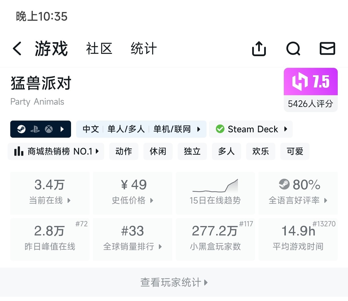348x301 pixels.
Task: Select the 可爱 tag
Action: click(295, 151)
